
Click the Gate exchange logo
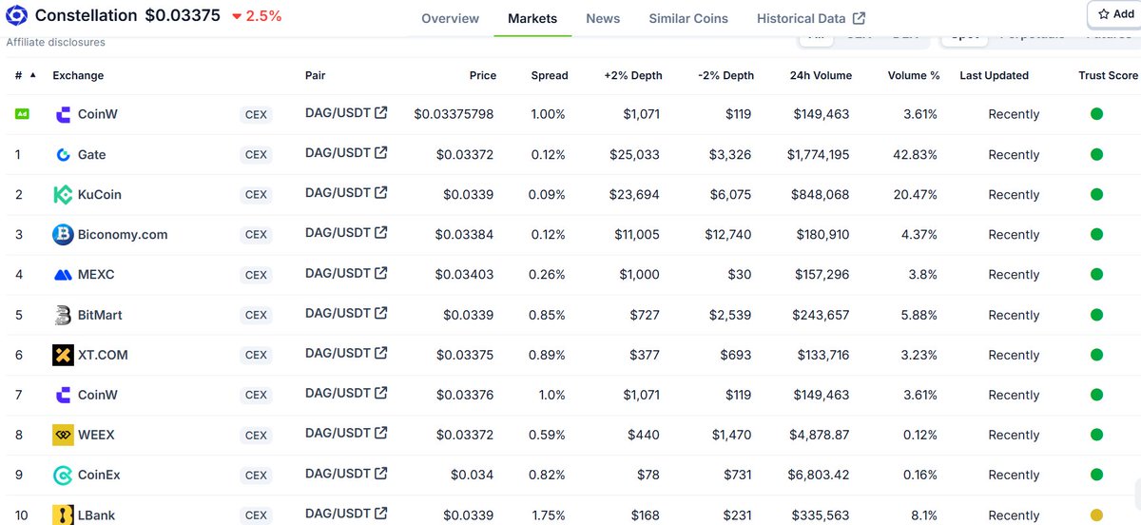[x=63, y=154]
